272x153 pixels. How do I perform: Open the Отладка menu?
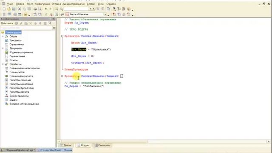[x=57, y=4]
